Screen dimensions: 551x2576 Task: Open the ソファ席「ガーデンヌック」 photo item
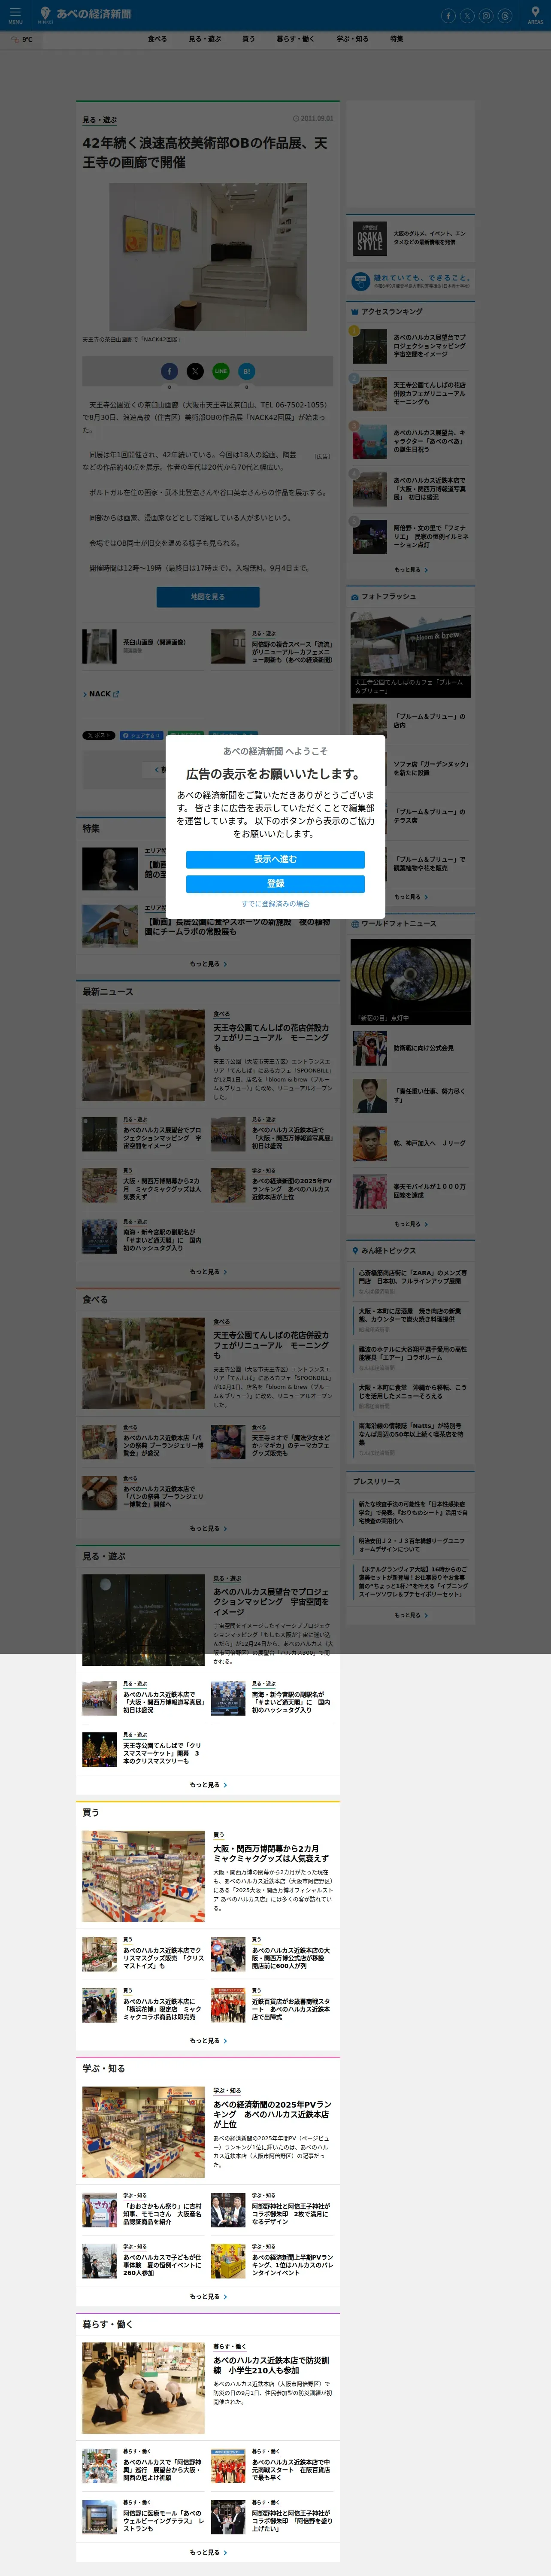tap(411, 768)
